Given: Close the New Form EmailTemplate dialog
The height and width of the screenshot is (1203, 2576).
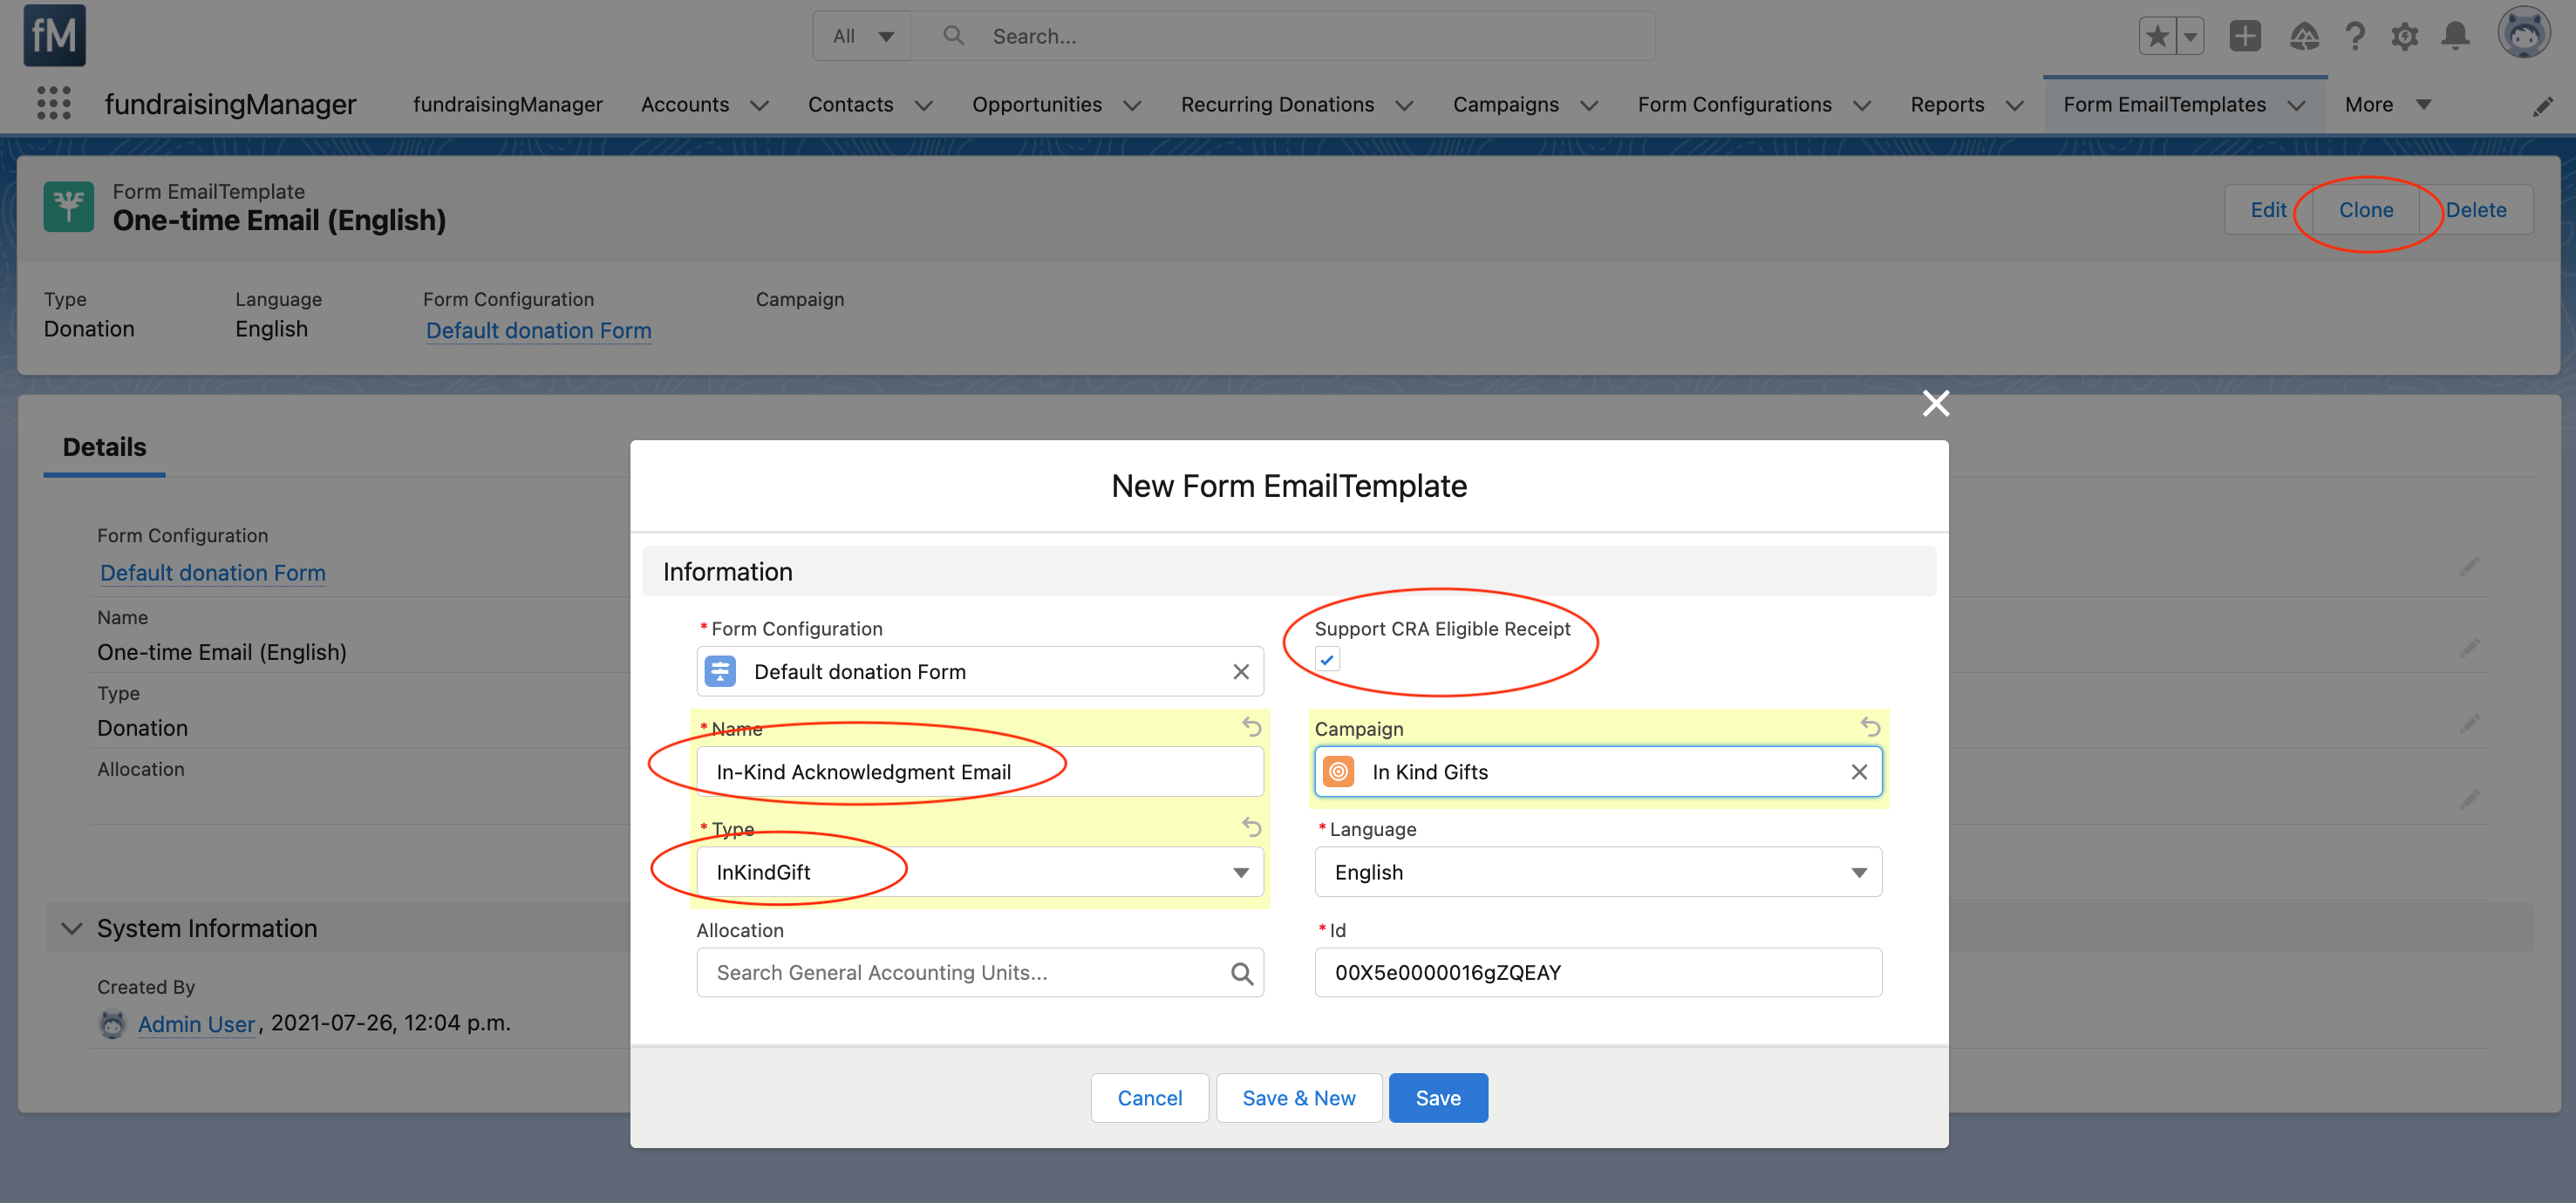Looking at the screenshot, I should pyautogui.click(x=1935, y=403).
